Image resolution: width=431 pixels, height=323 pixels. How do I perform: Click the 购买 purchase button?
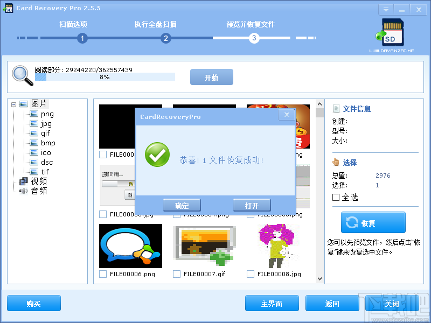34,303
